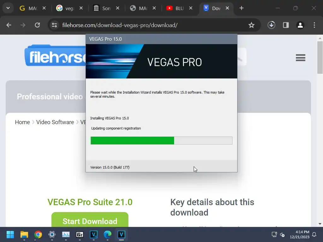Open Chrome downloads icon
Screen dimensions: 323x242
pyautogui.click(x=271, y=25)
